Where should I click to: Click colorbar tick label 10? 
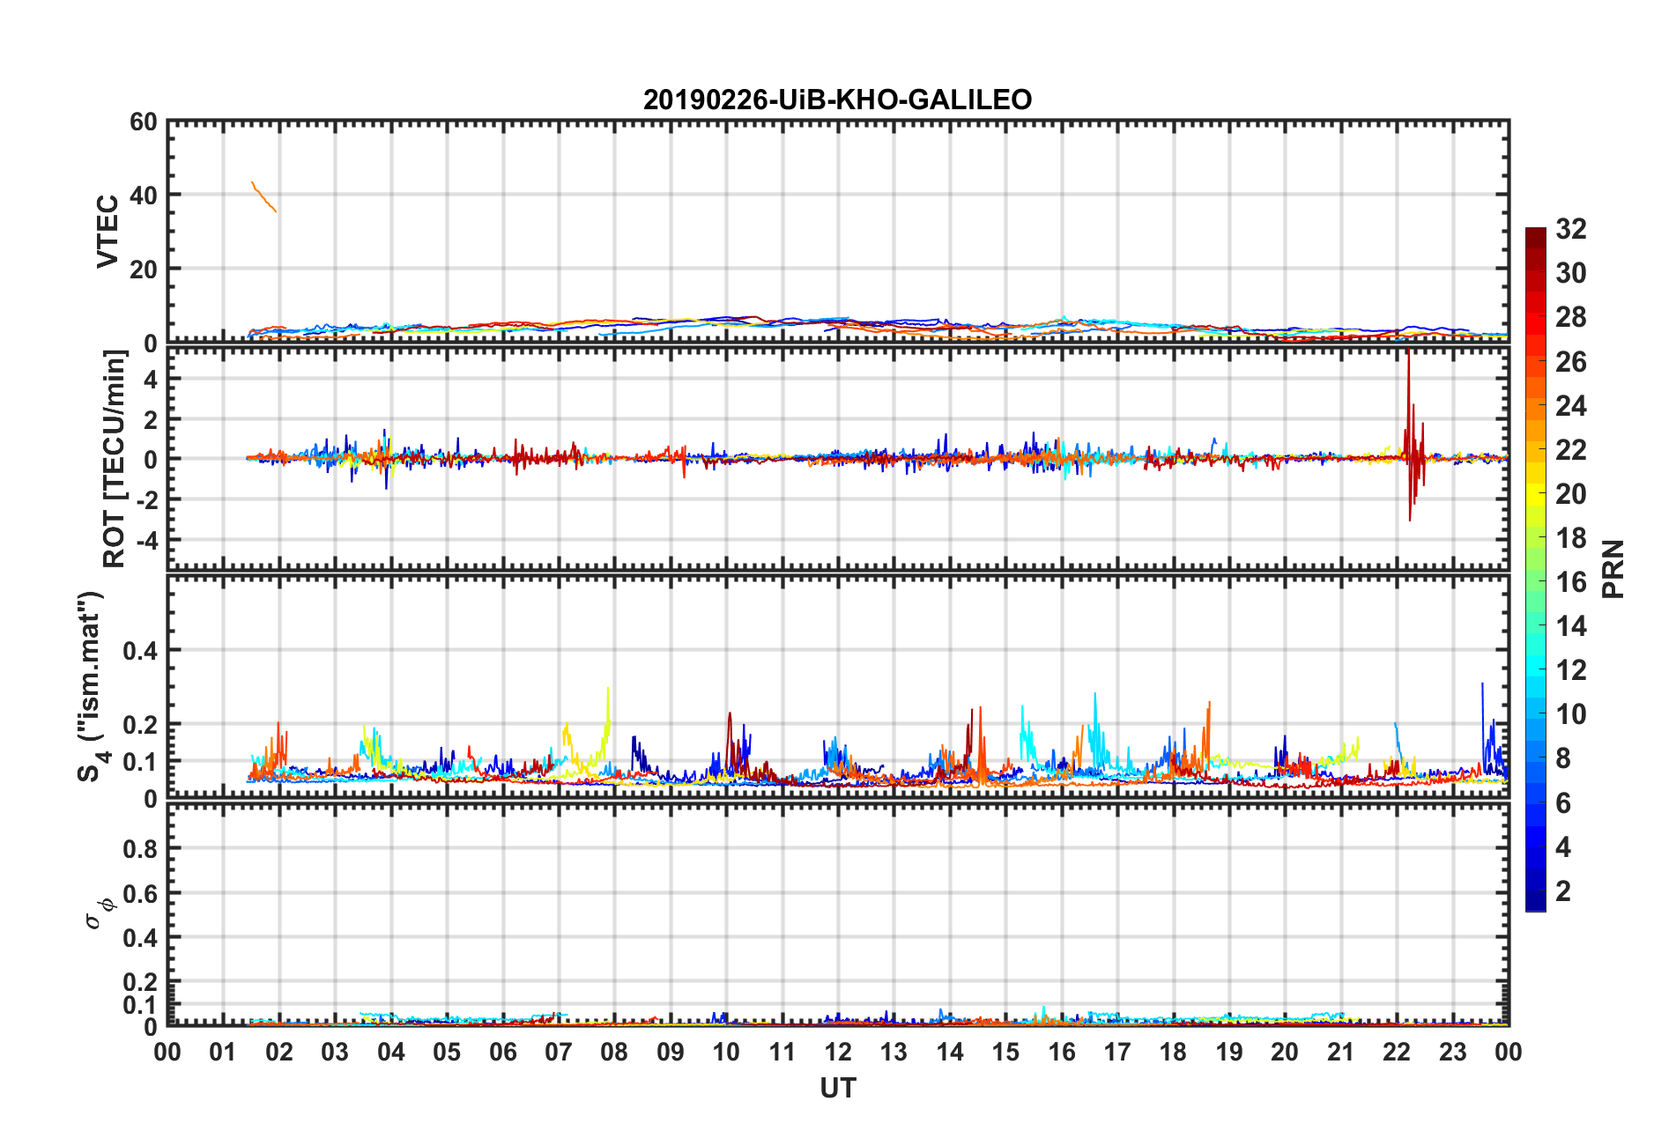pos(1570,714)
